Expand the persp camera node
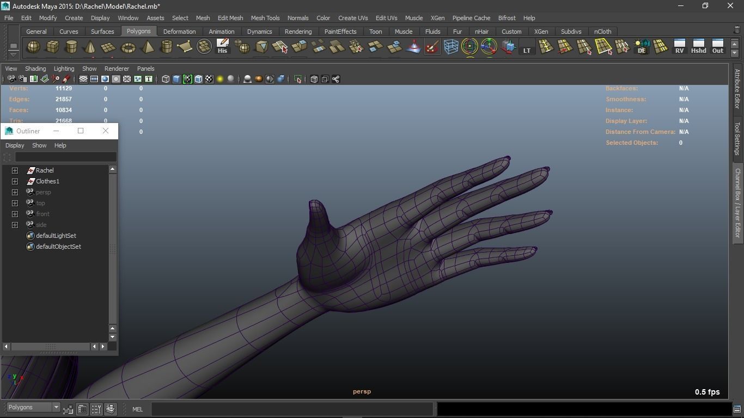This screenshot has height=418, width=744. tap(15, 192)
